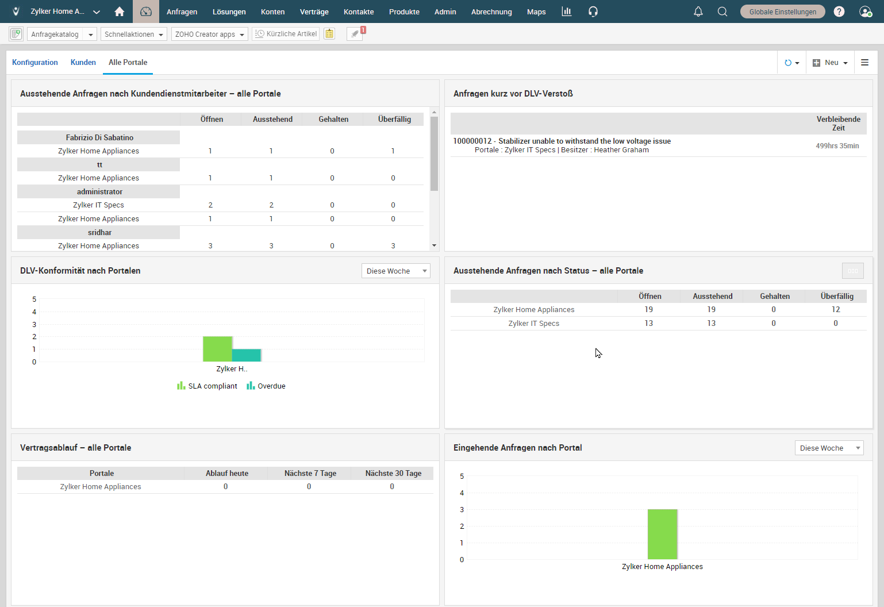Click the Home icon in the top bar
The image size is (884, 607).
pos(120,11)
